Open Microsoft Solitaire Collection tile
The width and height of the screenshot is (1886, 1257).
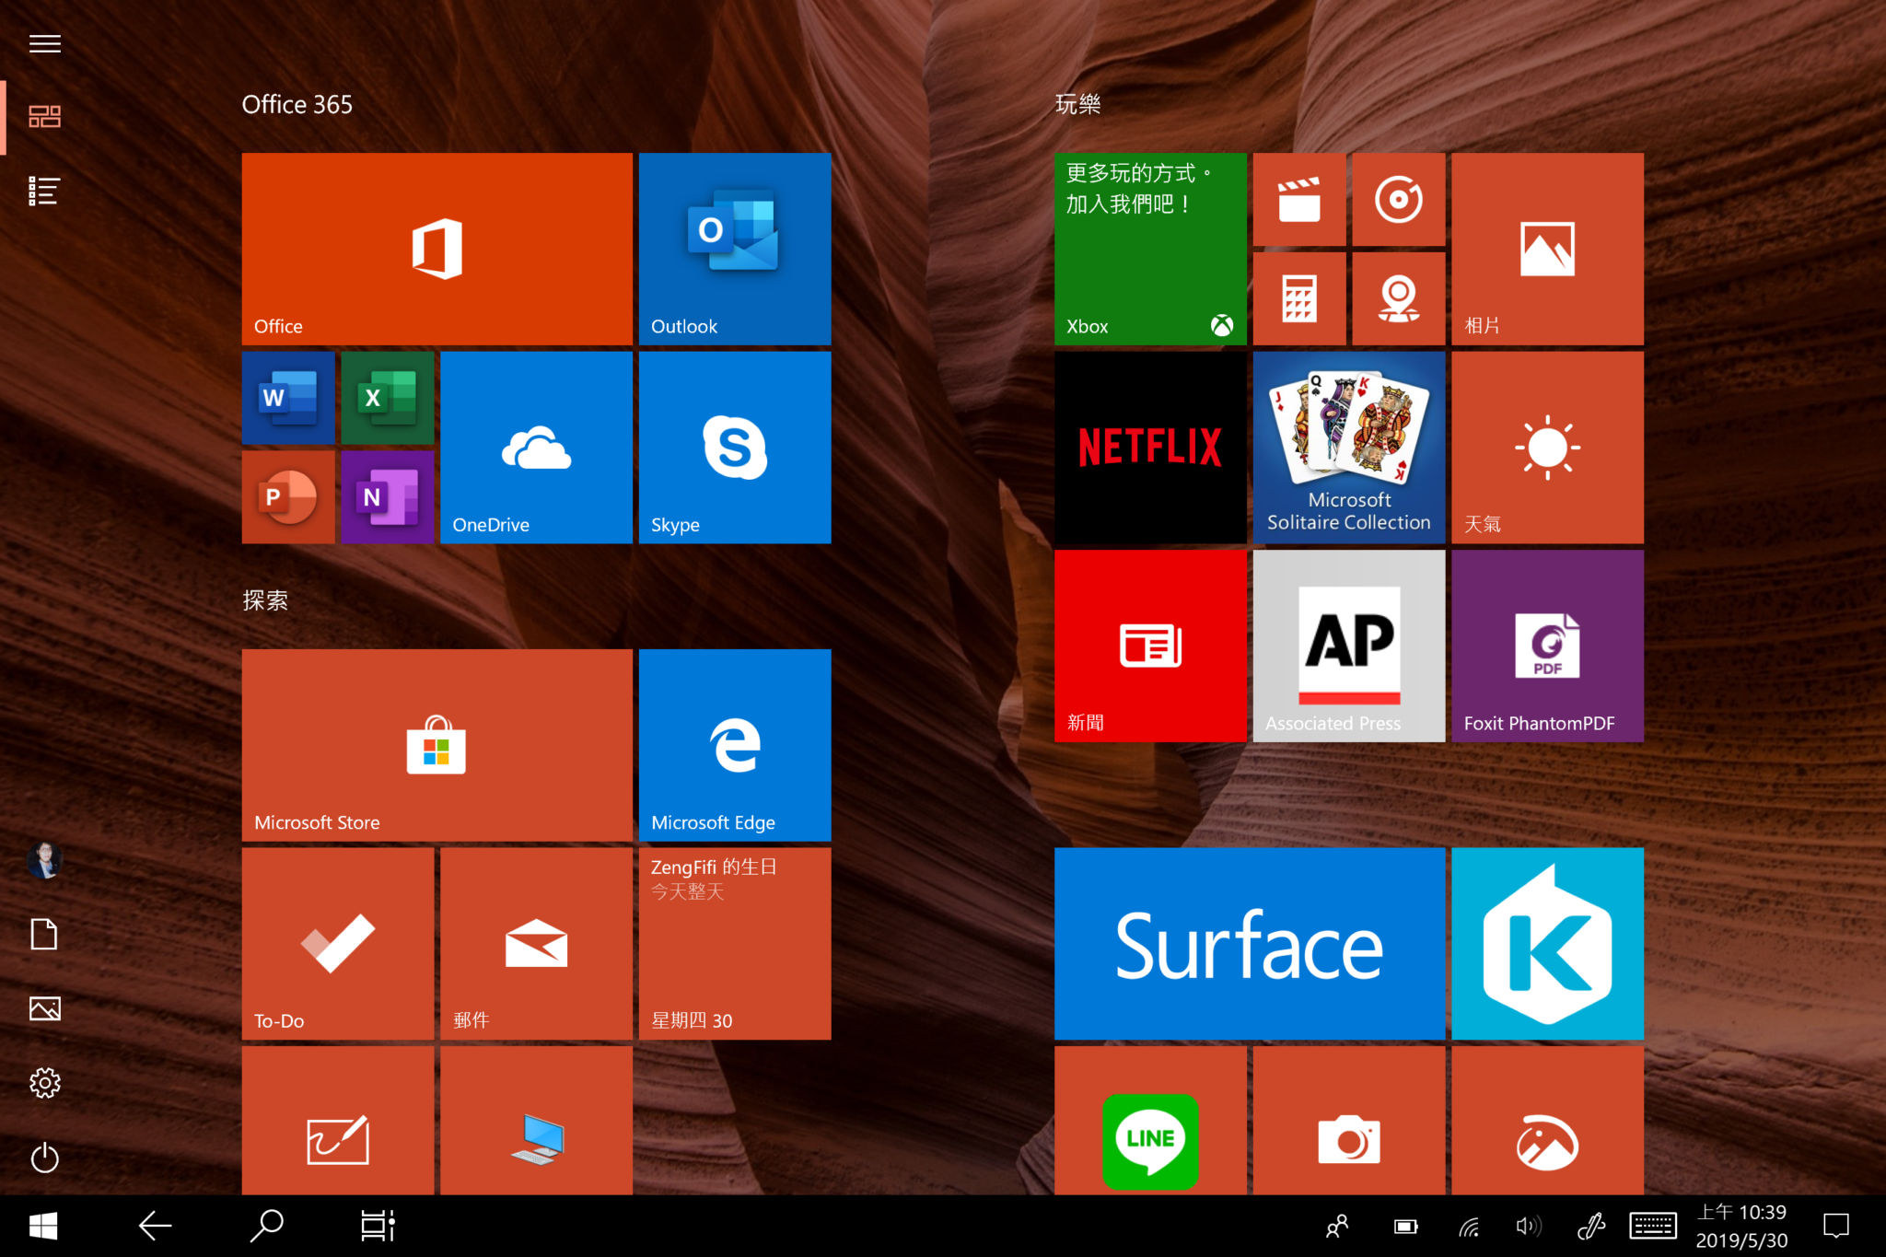point(1349,448)
